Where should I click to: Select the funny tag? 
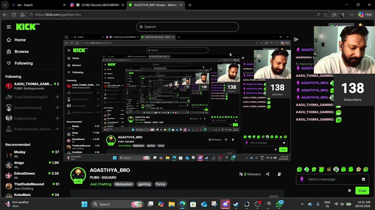[161, 184]
